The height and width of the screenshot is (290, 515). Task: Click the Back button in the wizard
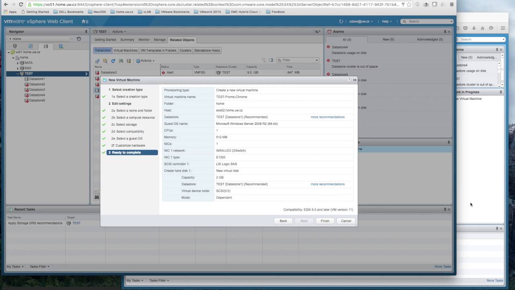point(283,221)
